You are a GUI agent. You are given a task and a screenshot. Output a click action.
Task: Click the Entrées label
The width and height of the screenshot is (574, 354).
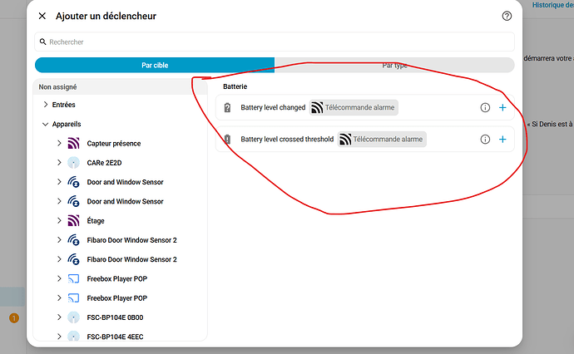64,105
